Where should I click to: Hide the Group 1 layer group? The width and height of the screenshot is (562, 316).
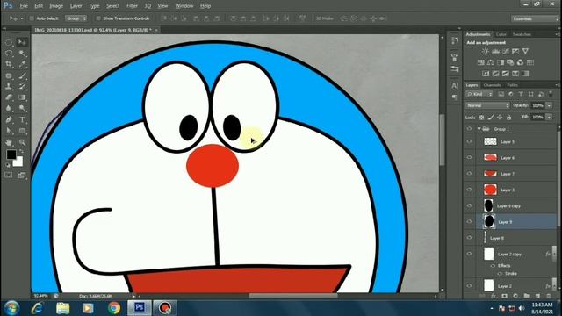pos(469,129)
